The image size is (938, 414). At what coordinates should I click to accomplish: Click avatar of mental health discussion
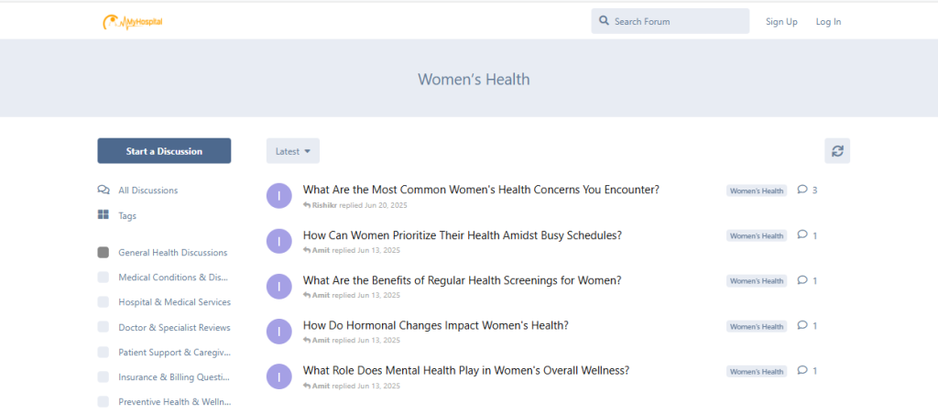pyautogui.click(x=278, y=376)
